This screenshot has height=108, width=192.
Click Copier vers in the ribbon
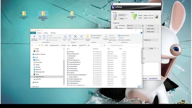[x=70, y=38]
